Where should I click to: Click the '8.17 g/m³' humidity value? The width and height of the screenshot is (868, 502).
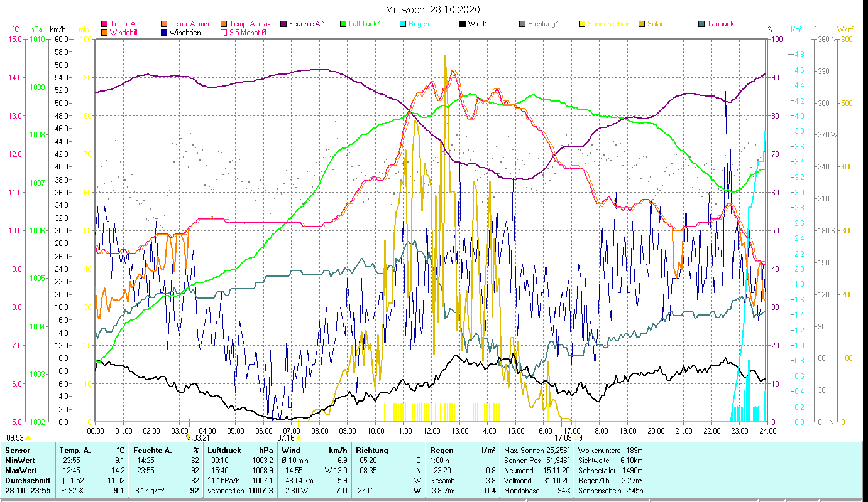point(150,491)
